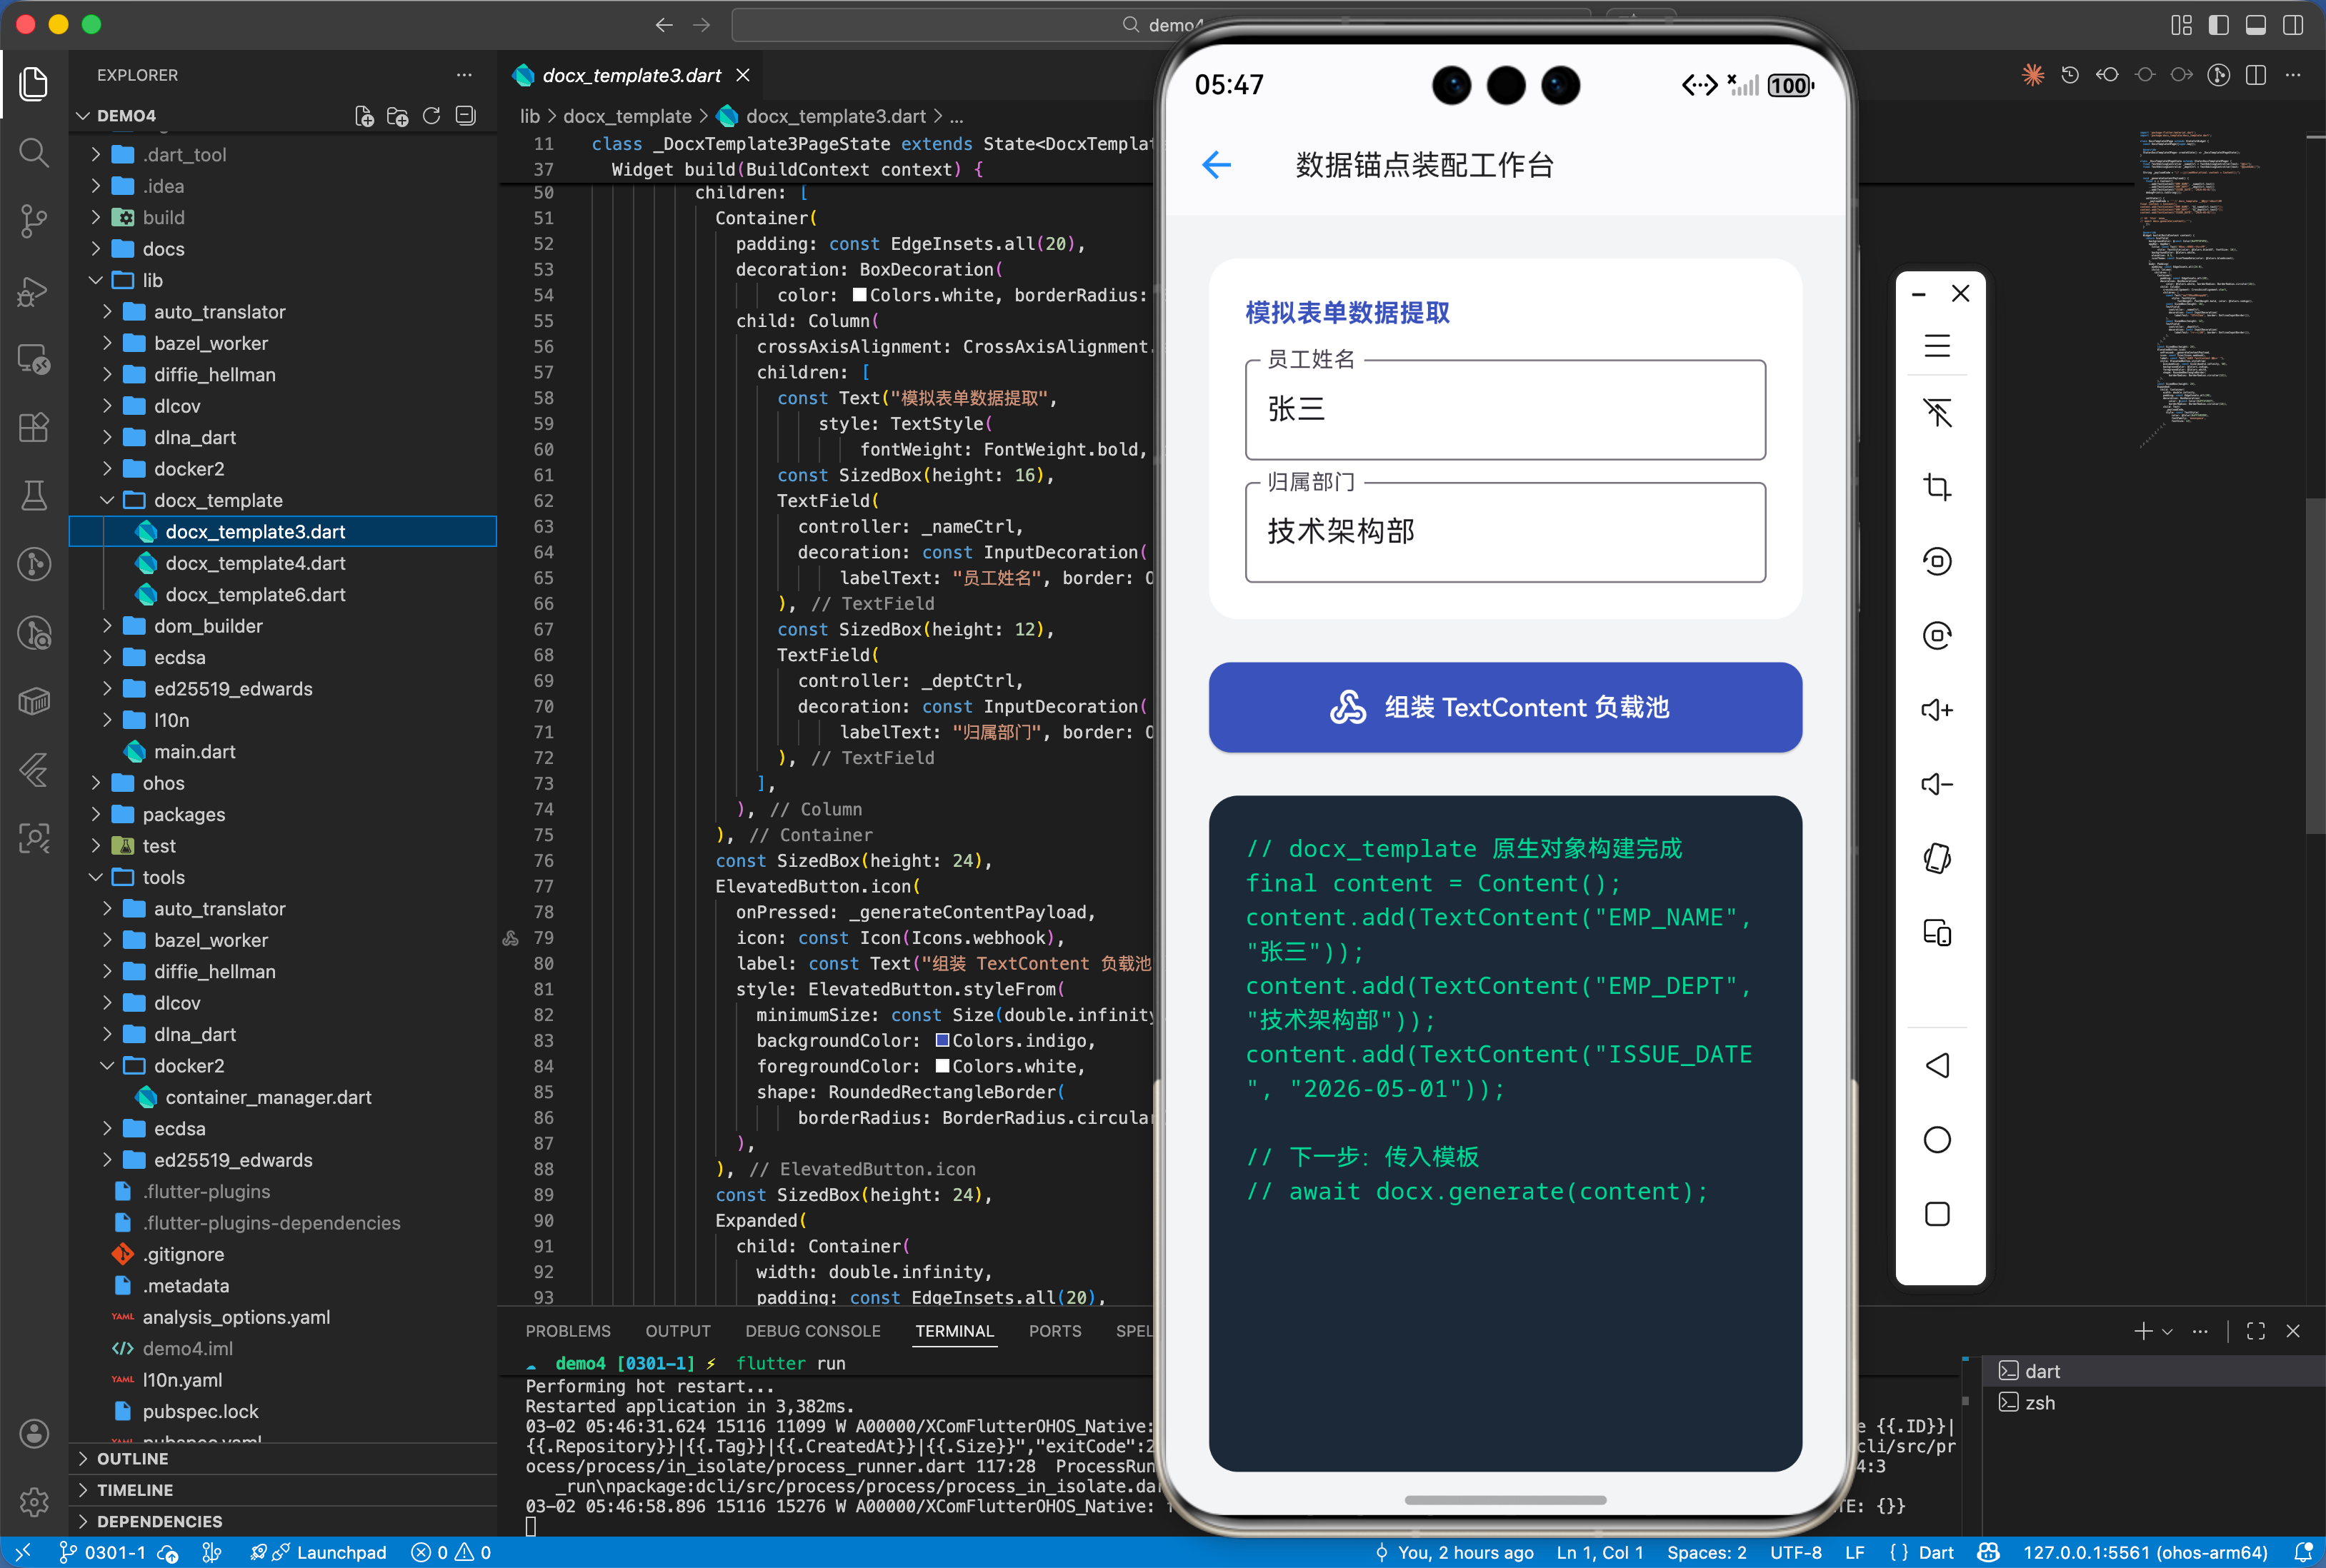Toggle the bottom panel layout
Viewport: 2326px width, 1568px height.
(2256, 25)
